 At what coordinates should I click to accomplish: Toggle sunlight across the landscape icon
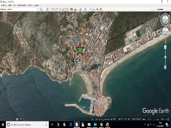(75, 9)
